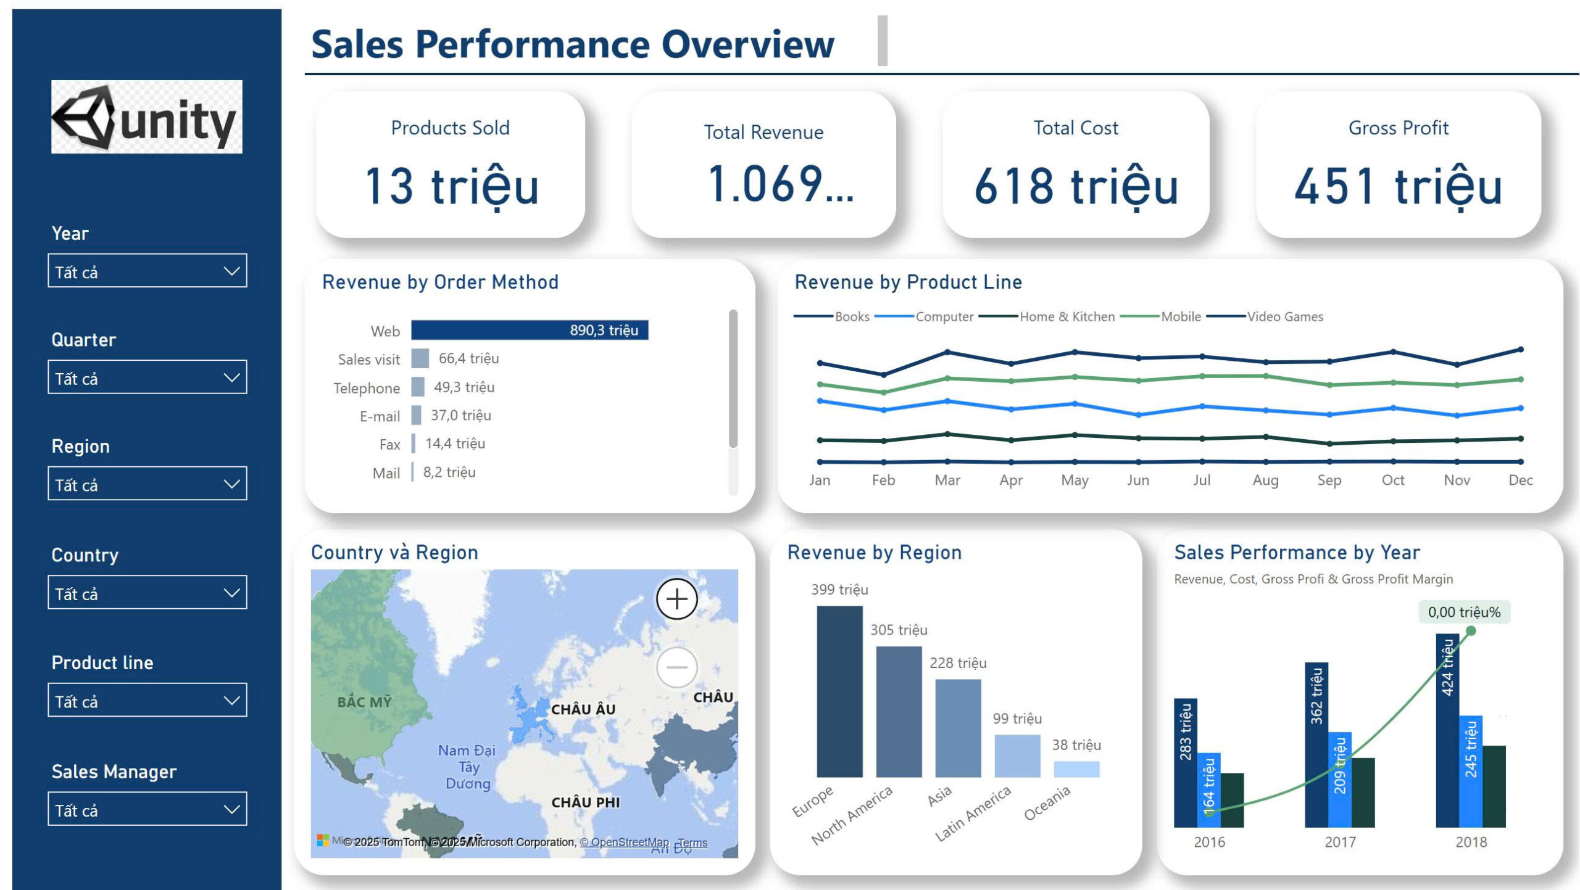Expand the Sales Manager dropdown
Viewport: 1580px width, 890px height.
[x=146, y=809]
